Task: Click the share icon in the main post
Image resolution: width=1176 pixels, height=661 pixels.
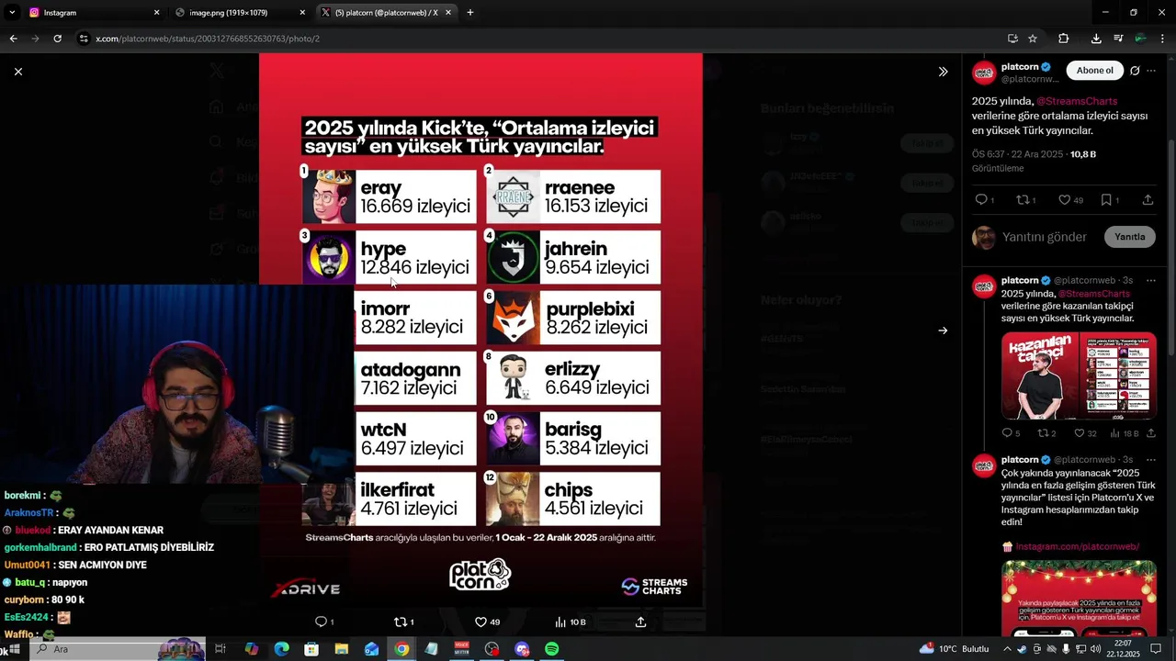Action: click(1148, 199)
